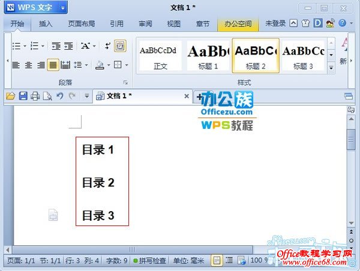
Task: Open the user feedback icon
Action: point(330,23)
